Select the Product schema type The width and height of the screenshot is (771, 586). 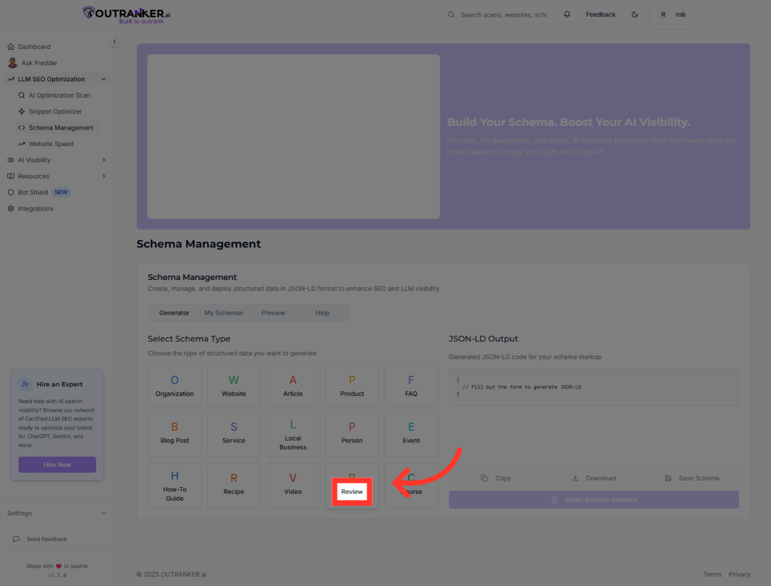352,386
